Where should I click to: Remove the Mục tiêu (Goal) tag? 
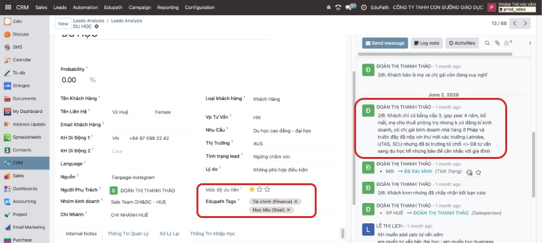pos(288,210)
